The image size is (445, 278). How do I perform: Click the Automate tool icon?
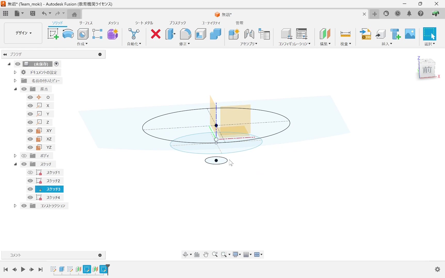point(134,34)
